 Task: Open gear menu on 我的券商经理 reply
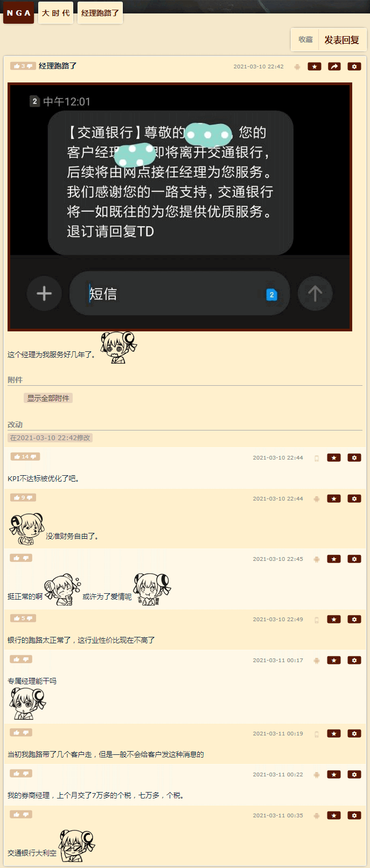[354, 774]
